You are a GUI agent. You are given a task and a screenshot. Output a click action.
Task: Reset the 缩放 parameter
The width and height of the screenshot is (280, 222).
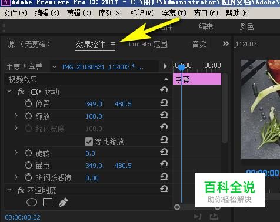tap(164, 115)
